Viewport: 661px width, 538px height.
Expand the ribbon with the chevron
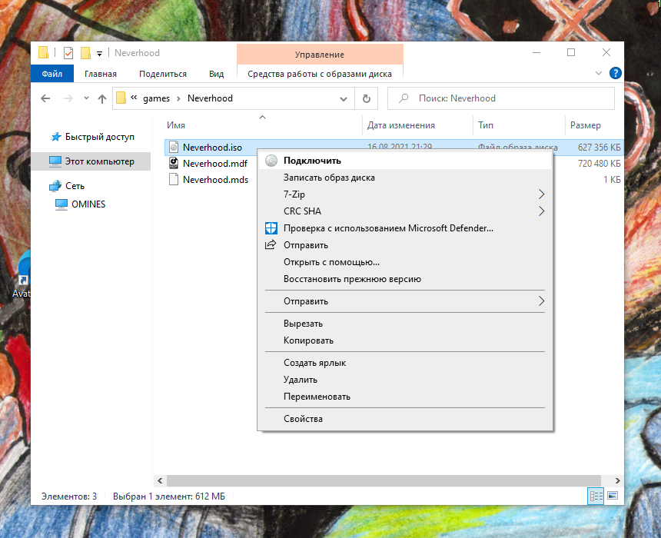point(599,73)
